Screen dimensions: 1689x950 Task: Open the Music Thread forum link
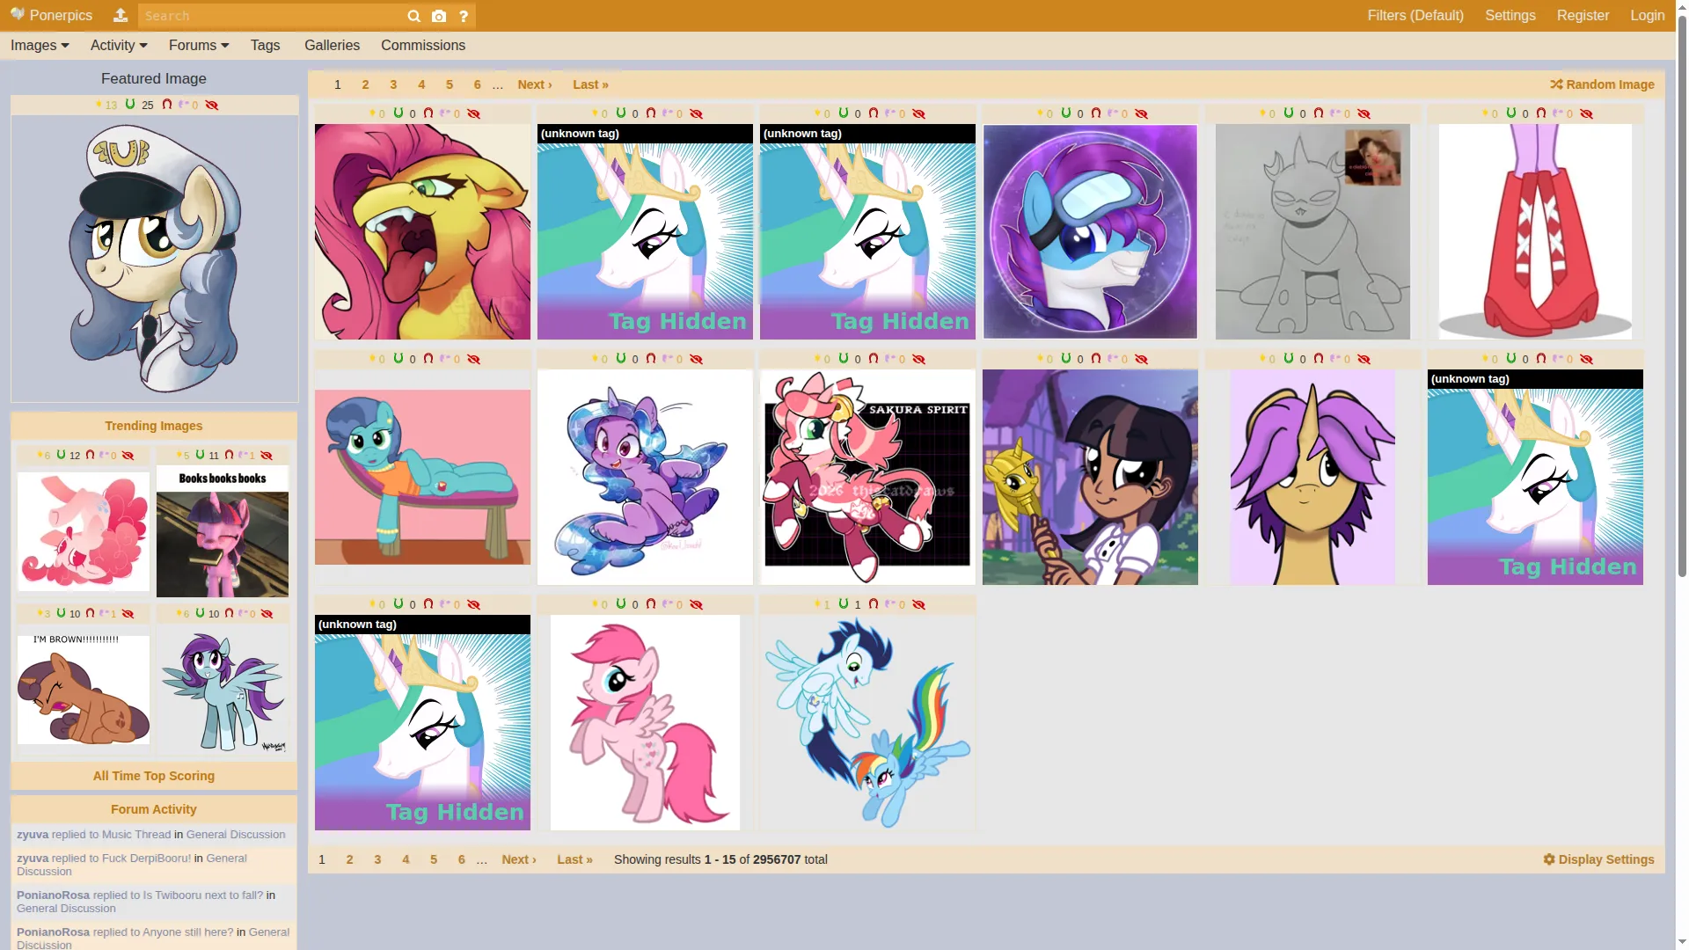point(136,835)
